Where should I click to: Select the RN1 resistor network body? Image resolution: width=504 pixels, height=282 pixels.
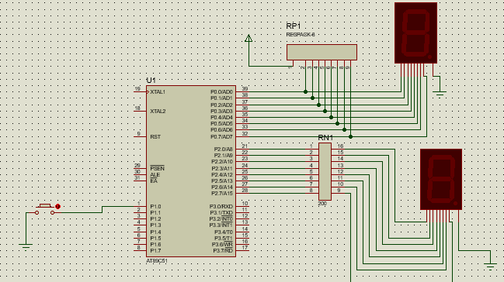[x=325, y=172]
